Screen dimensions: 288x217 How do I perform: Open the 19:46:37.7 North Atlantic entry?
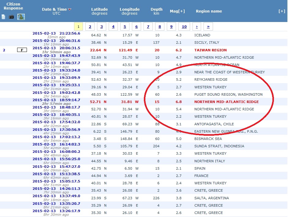(56, 63)
